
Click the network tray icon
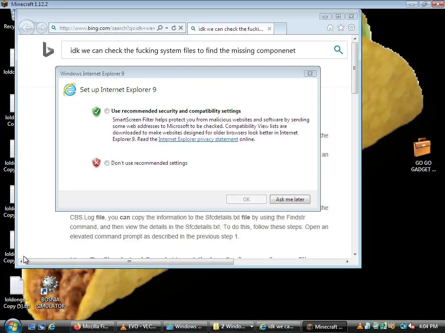(403, 326)
